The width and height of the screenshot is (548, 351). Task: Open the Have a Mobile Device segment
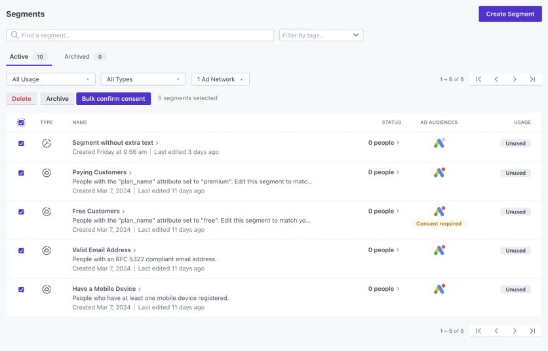click(x=106, y=289)
